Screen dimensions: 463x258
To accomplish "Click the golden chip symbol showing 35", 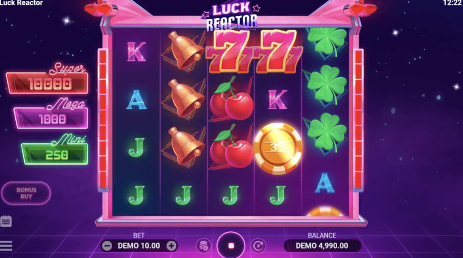I will 278,149.
